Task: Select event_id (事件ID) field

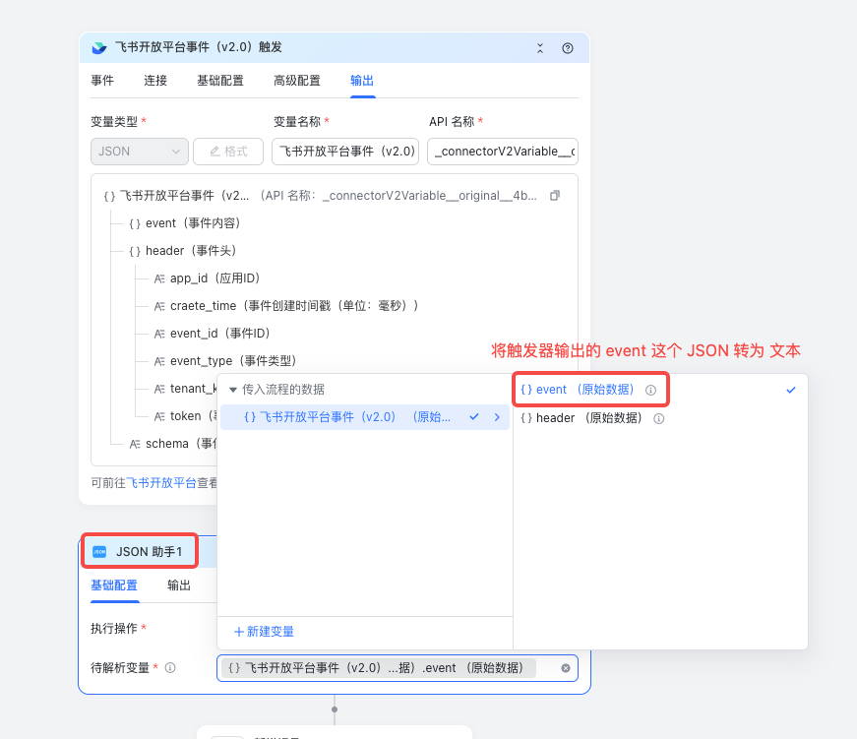Action: (213, 334)
